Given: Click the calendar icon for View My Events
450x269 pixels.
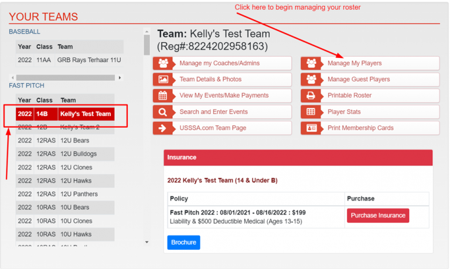Looking at the screenshot, I should pyautogui.click(x=163, y=96).
